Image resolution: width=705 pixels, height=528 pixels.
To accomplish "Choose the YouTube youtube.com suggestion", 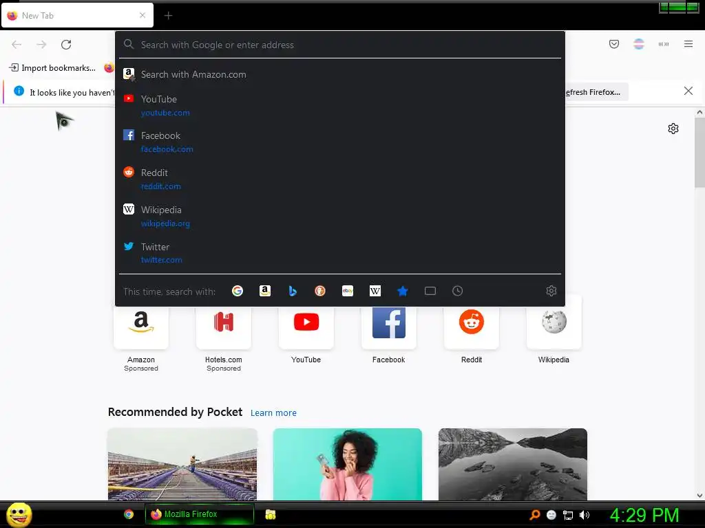I will coord(340,105).
